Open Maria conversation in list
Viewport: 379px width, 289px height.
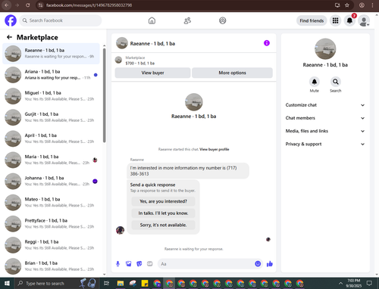(51, 160)
